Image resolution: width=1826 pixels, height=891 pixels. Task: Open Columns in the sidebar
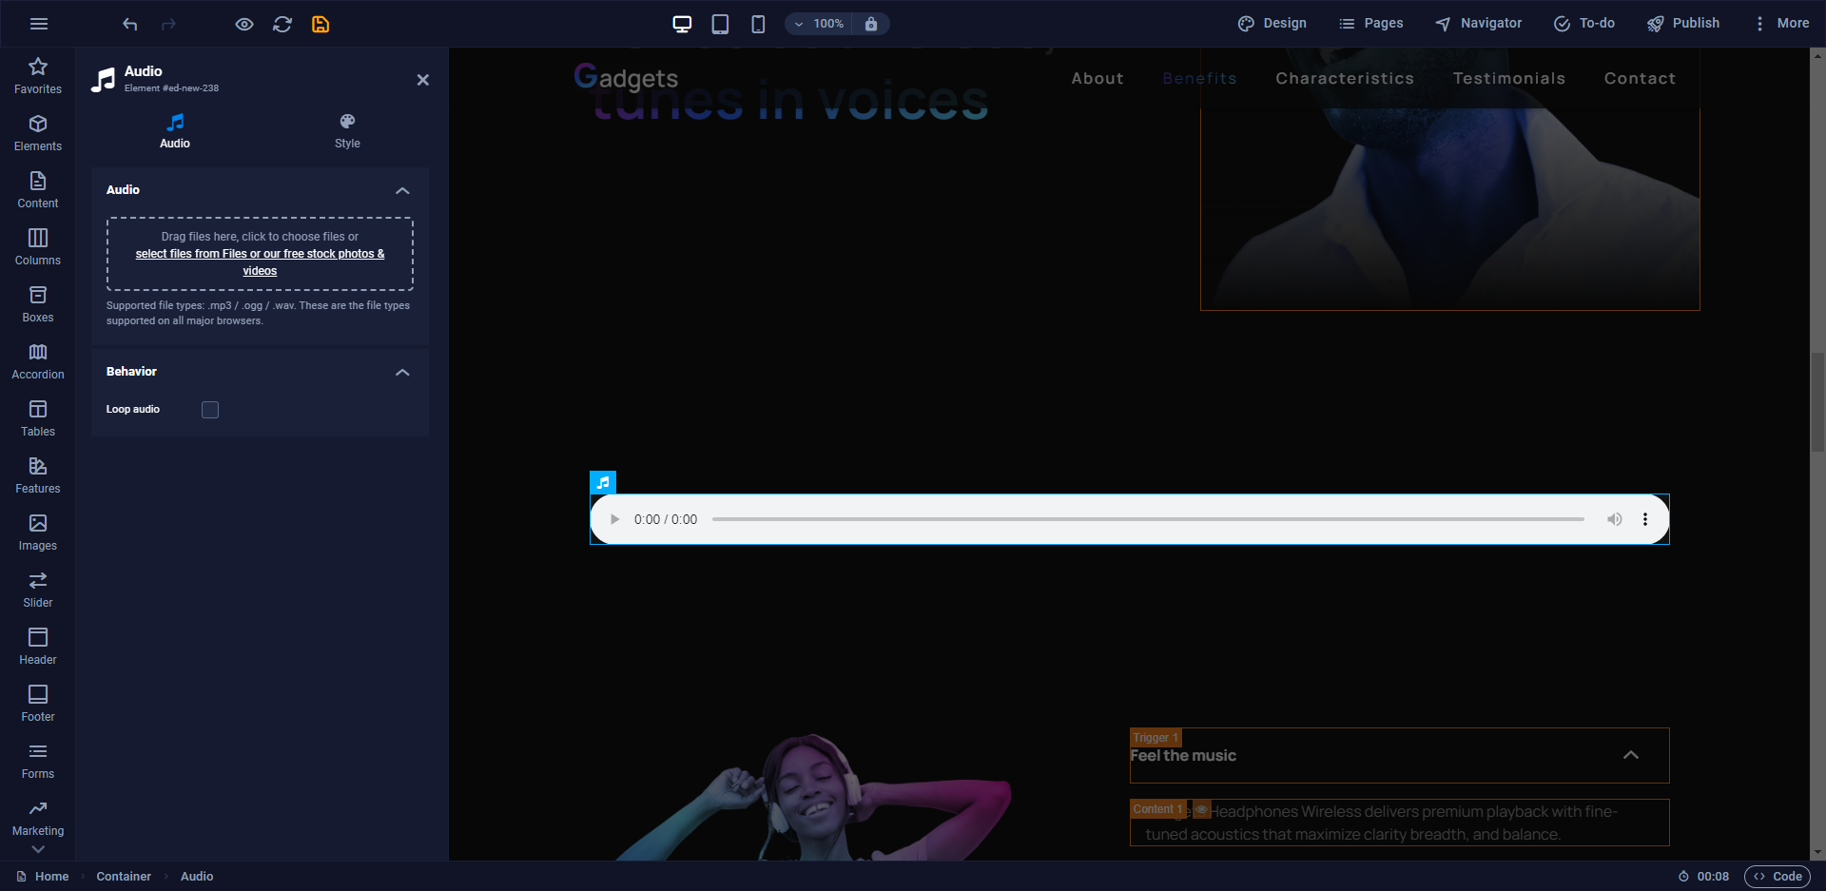coord(38,247)
